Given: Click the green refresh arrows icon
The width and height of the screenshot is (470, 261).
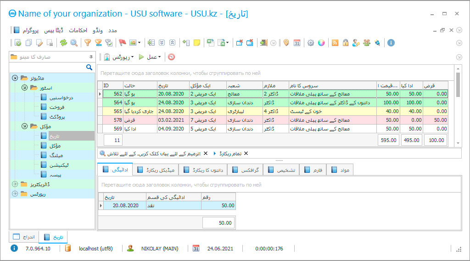Looking at the screenshot, I should coord(63,43).
